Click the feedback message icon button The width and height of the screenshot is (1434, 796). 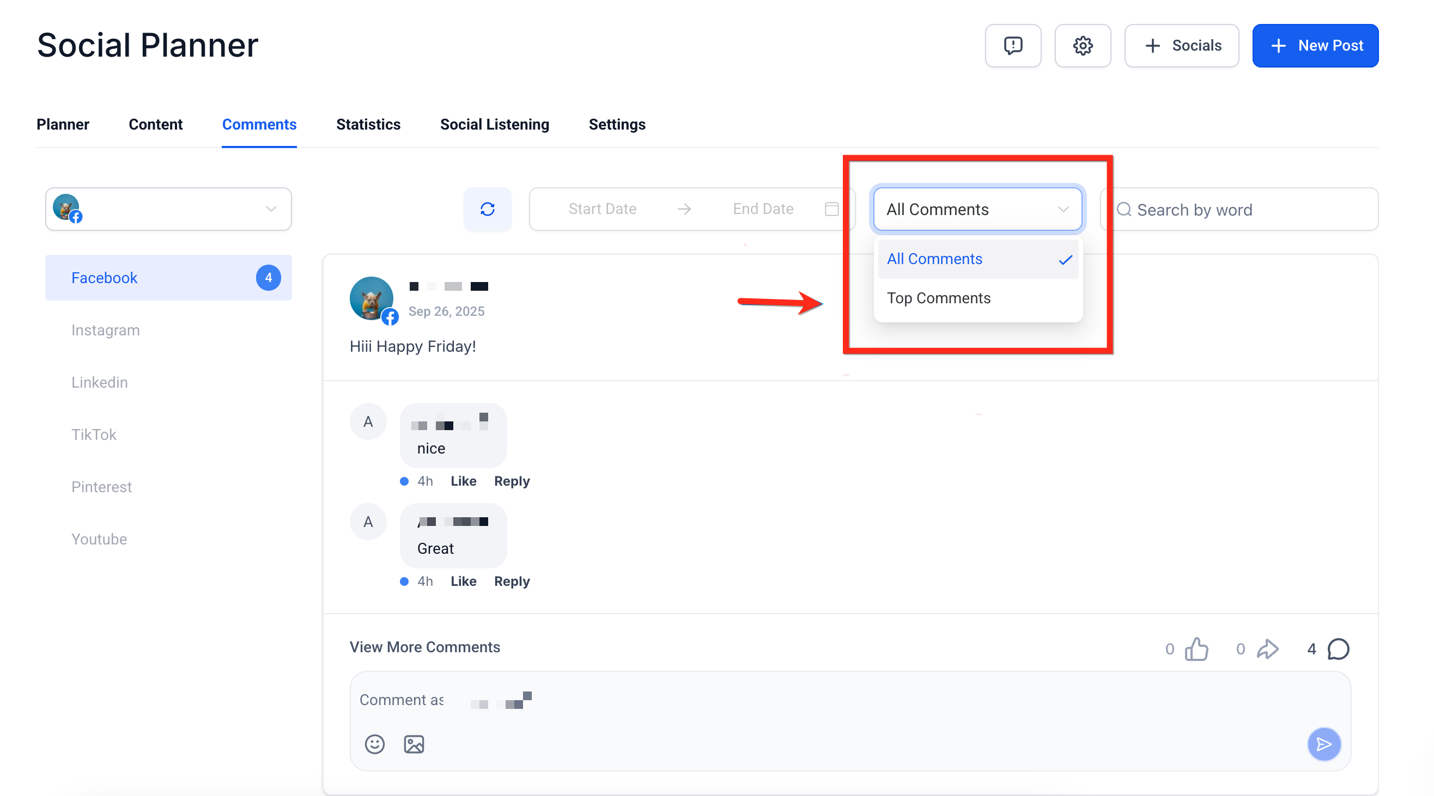point(1013,46)
